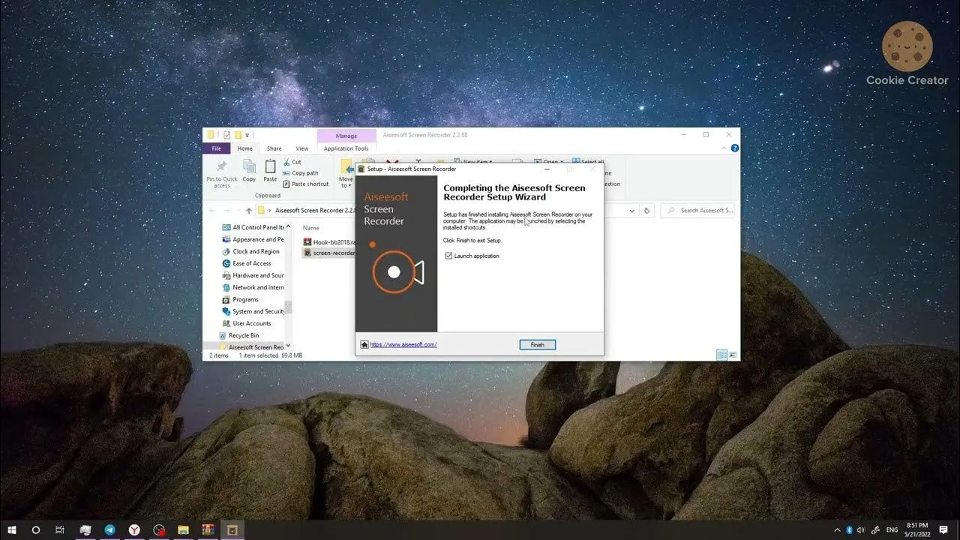Collapse the Explorer ribbon with the chevron
Screen dimensions: 960x540
pyautogui.click(x=726, y=148)
